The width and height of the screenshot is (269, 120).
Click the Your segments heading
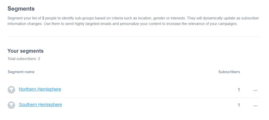coord(26,51)
